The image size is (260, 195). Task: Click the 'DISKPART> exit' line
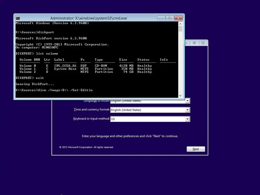[30, 78]
